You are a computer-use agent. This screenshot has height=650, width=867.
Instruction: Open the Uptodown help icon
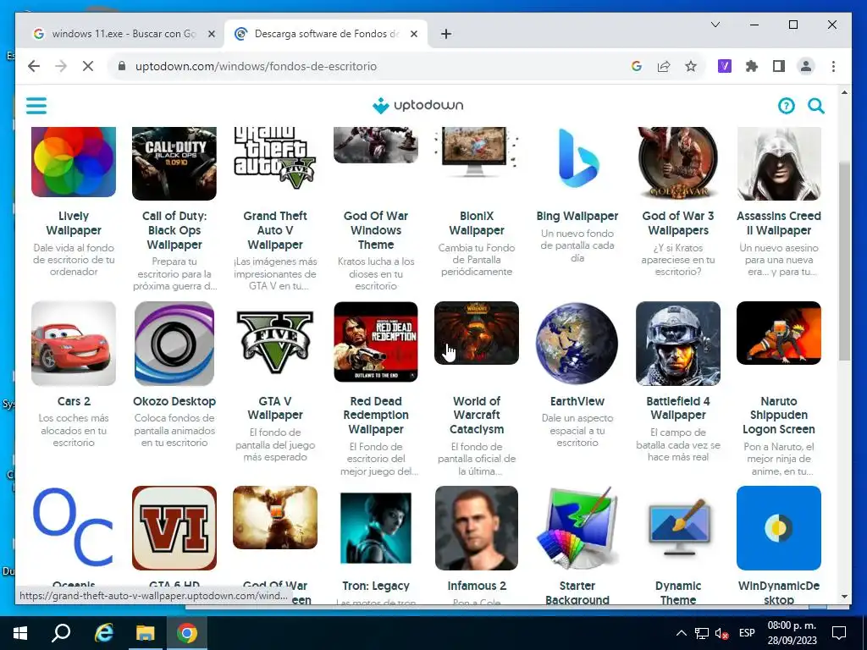pos(786,106)
